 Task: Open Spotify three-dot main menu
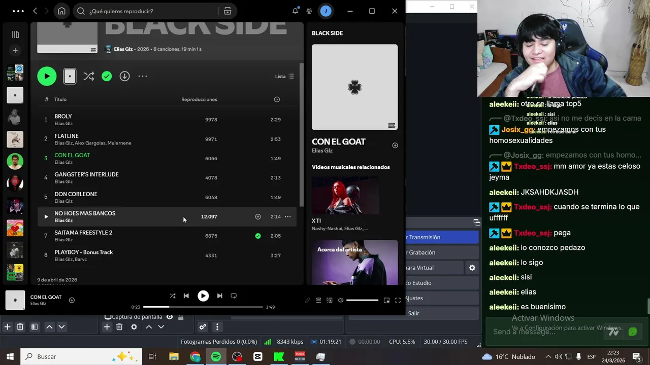tap(18, 11)
